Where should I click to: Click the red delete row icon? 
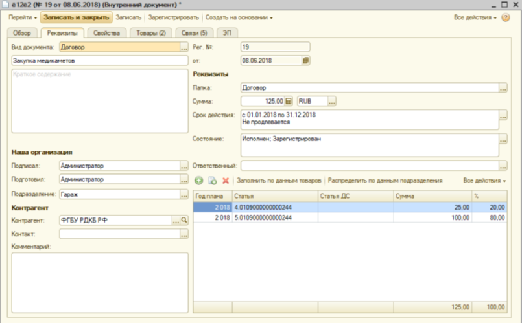coord(226,181)
